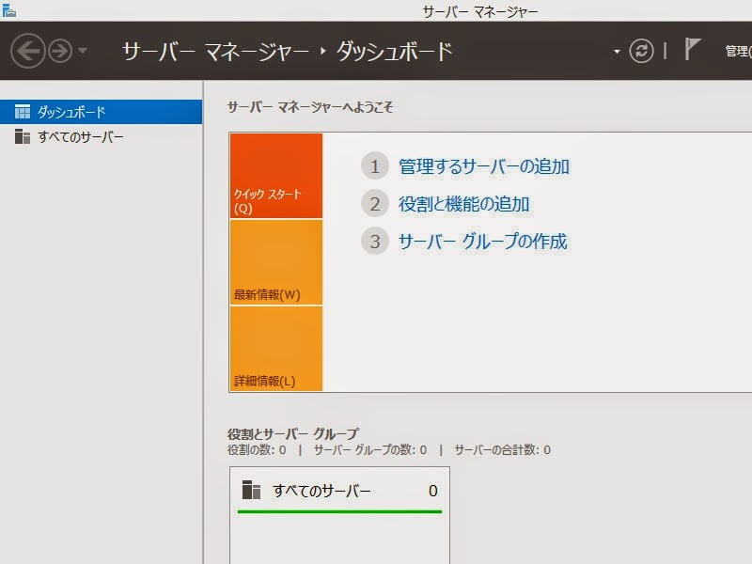Open the navigation history dropdown arrow
Viewport: 752px width, 564px height.
(83, 50)
